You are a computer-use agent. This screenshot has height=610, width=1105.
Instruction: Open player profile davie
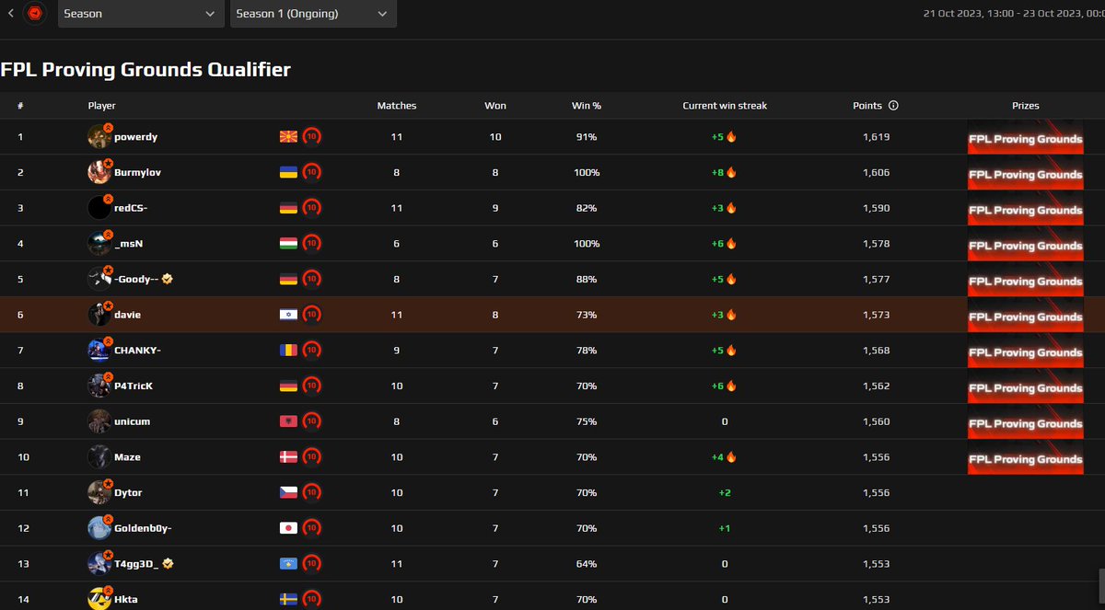point(127,315)
